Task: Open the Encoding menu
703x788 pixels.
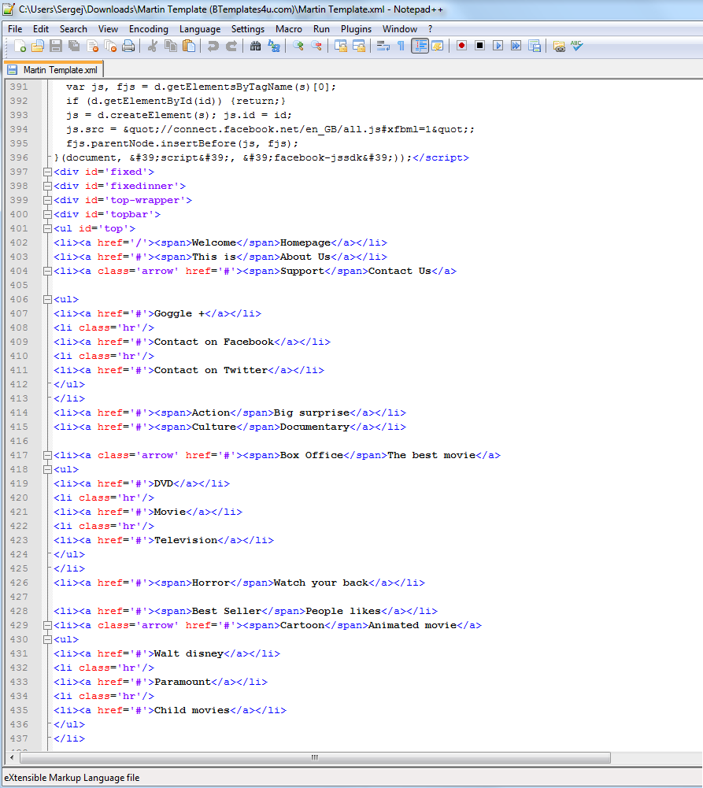Action: tap(148, 29)
